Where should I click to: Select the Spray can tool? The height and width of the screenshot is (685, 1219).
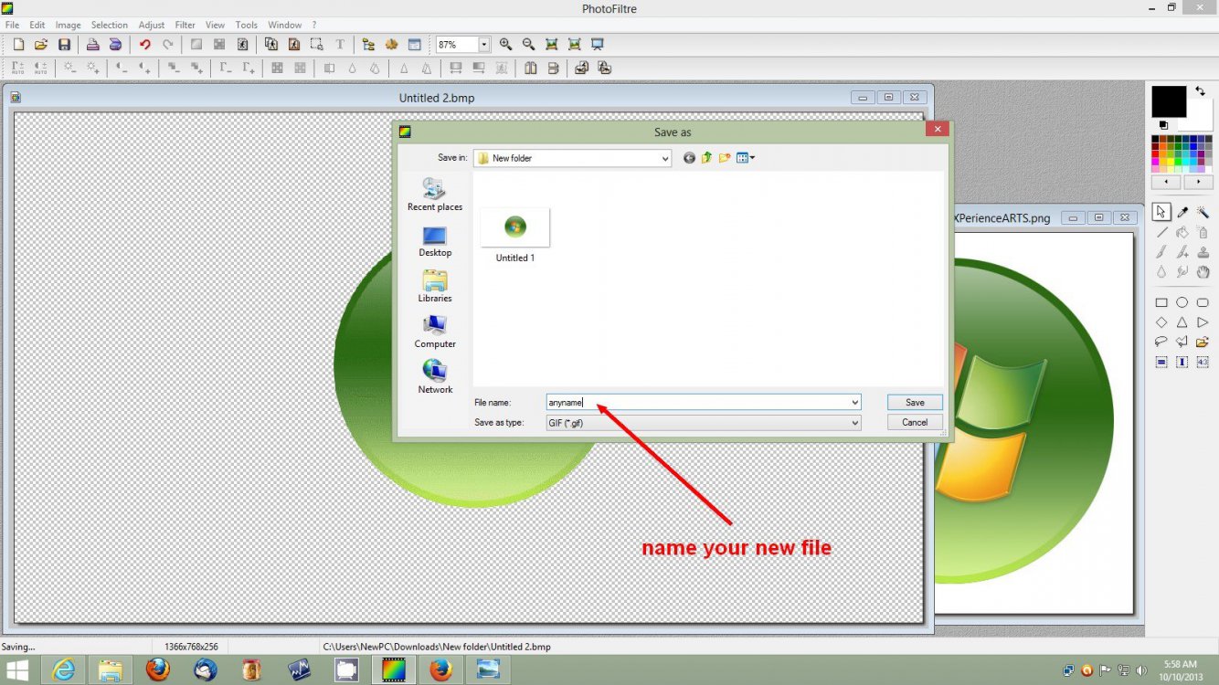(1203, 232)
